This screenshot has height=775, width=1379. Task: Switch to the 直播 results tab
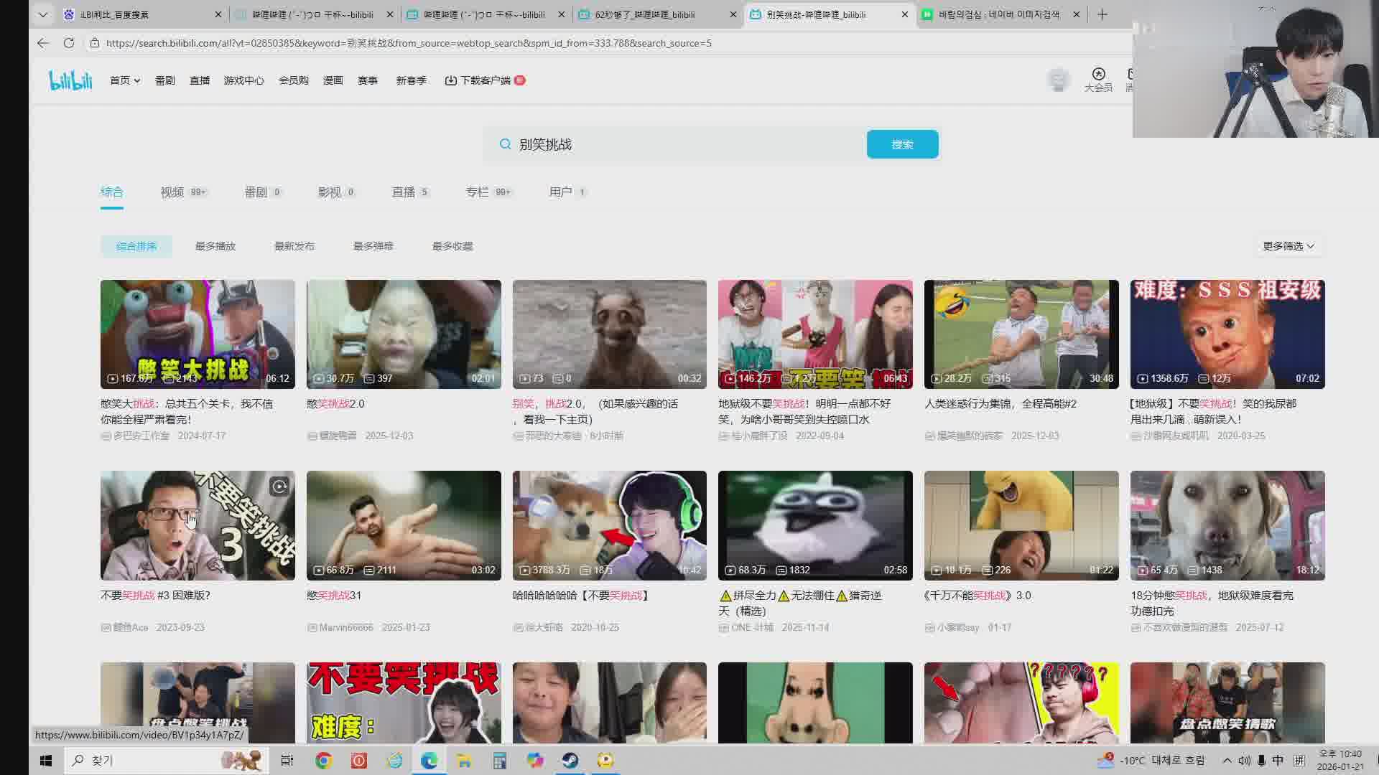click(404, 192)
